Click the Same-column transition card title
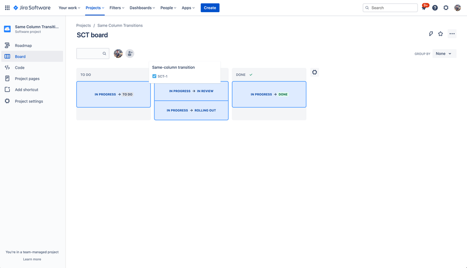 (173, 67)
